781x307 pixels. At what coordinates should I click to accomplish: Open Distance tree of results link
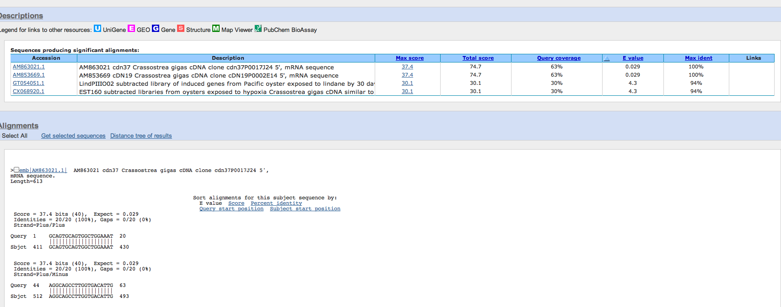pyautogui.click(x=141, y=136)
